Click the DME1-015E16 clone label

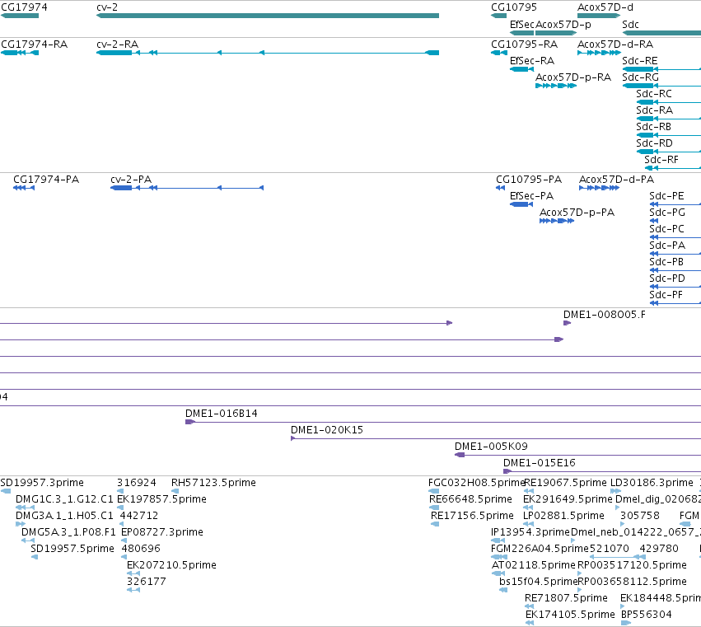point(540,463)
